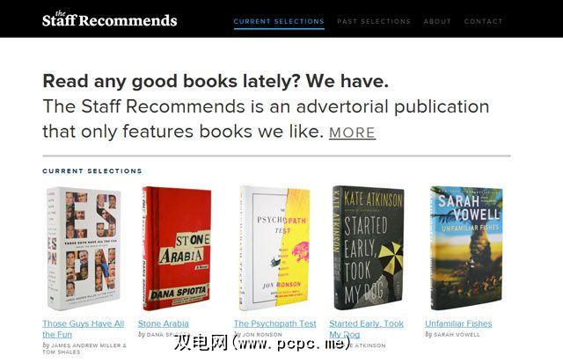Click author name Sarah Vowell
The image size is (563, 363).
click(457, 335)
